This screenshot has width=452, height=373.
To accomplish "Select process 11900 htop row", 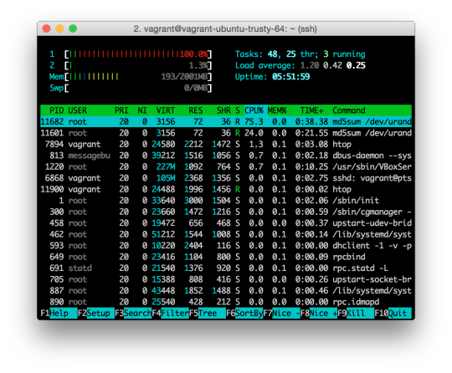I will pyautogui.click(x=226, y=189).
